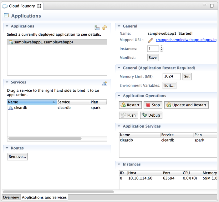The image size is (219, 202).
Task: Click the Services table horizontal scrollbar
Action: 45,139
